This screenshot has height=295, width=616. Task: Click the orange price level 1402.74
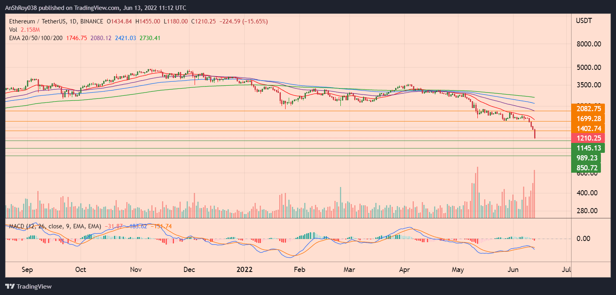(588, 128)
